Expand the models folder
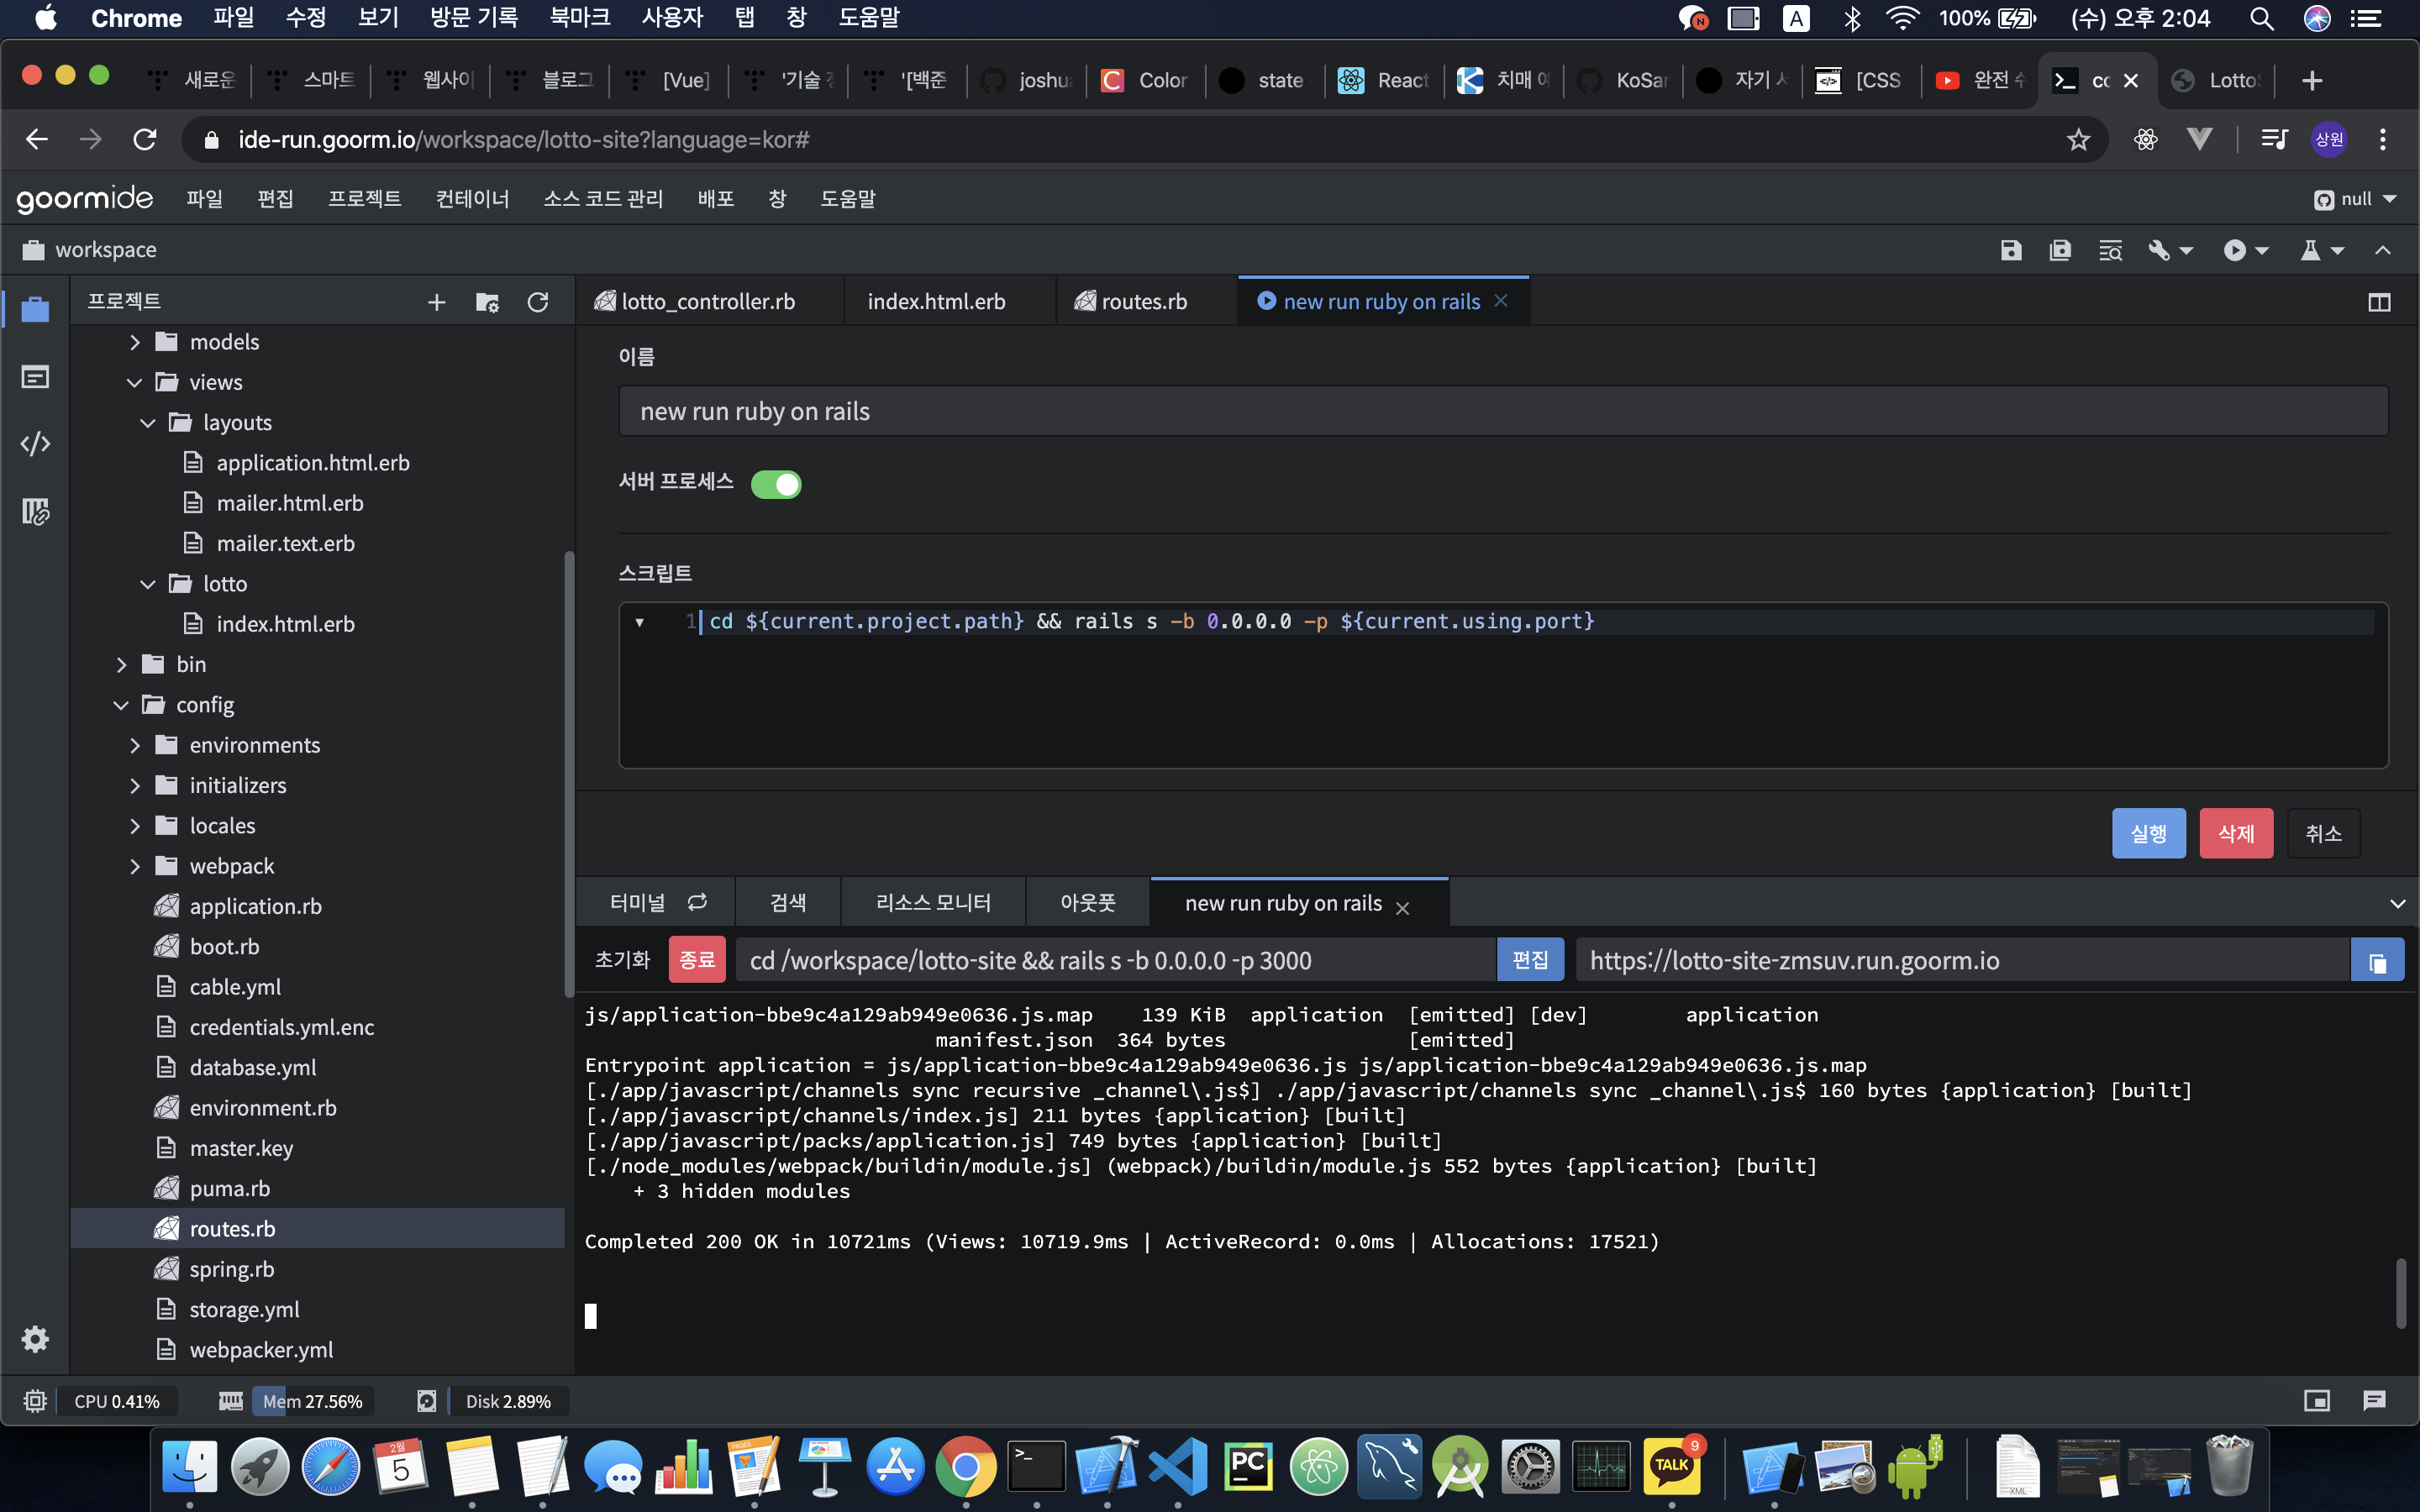 tap(135, 342)
